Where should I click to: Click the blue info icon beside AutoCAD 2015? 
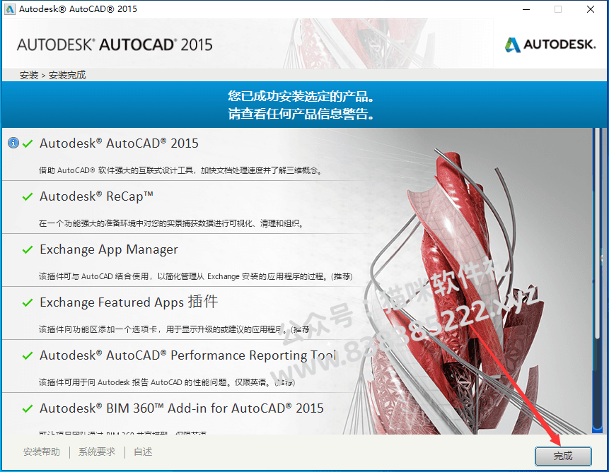pos(13,143)
